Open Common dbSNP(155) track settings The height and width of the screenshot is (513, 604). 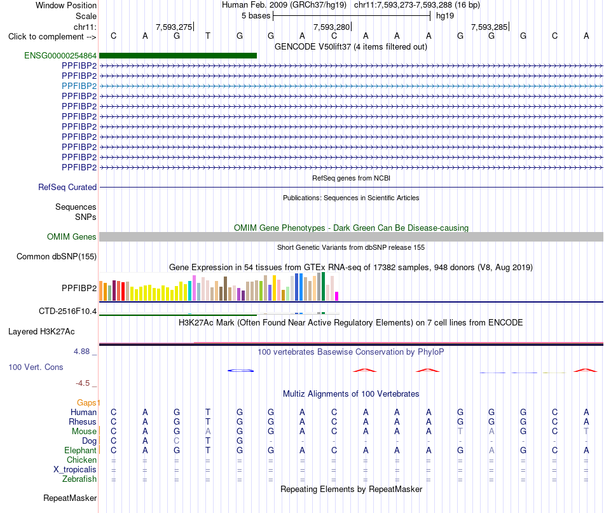(x=56, y=257)
